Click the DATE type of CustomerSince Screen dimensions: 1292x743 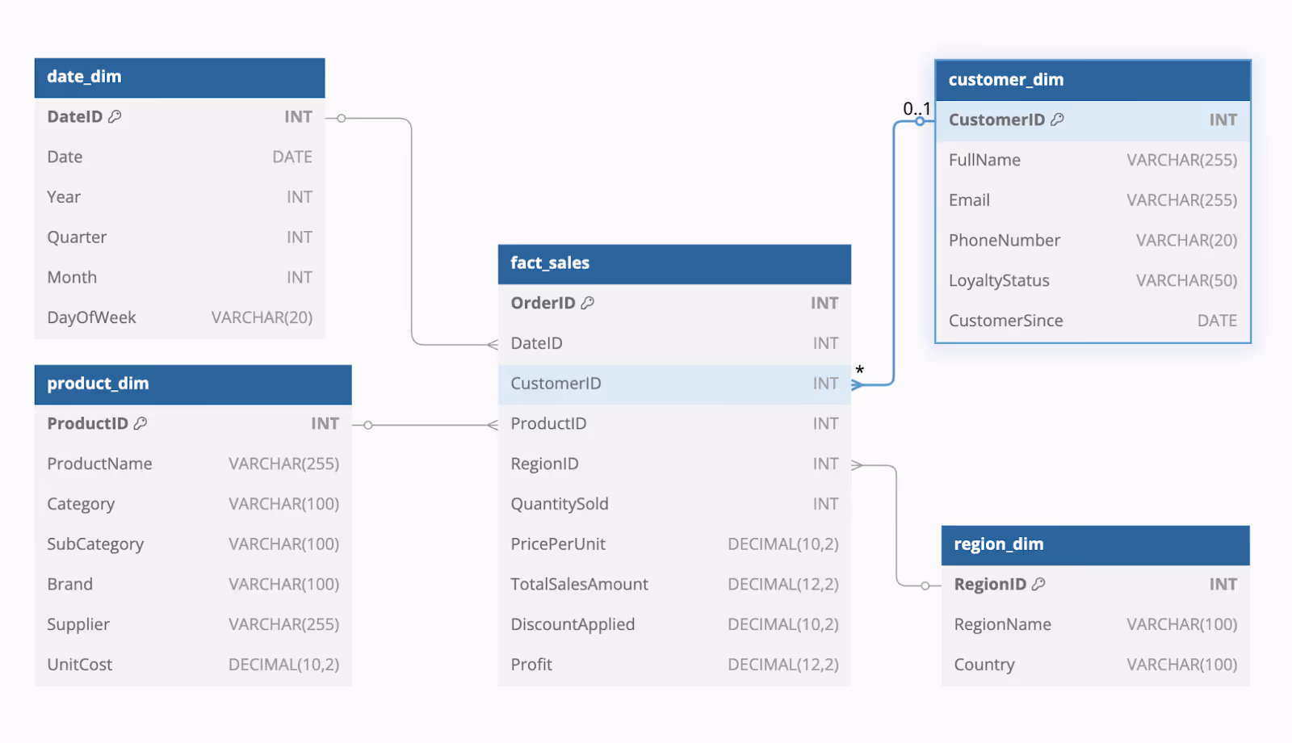pyautogui.click(x=1217, y=321)
